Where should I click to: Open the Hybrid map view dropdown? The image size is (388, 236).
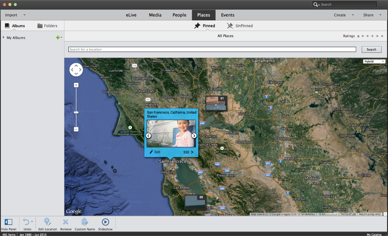pyautogui.click(x=374, y=62)
